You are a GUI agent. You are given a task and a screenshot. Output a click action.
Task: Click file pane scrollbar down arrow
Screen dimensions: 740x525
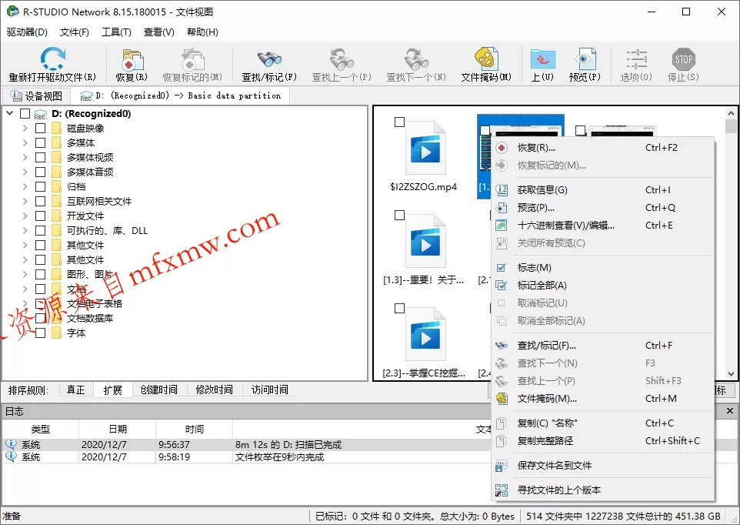tap(731, 373)
